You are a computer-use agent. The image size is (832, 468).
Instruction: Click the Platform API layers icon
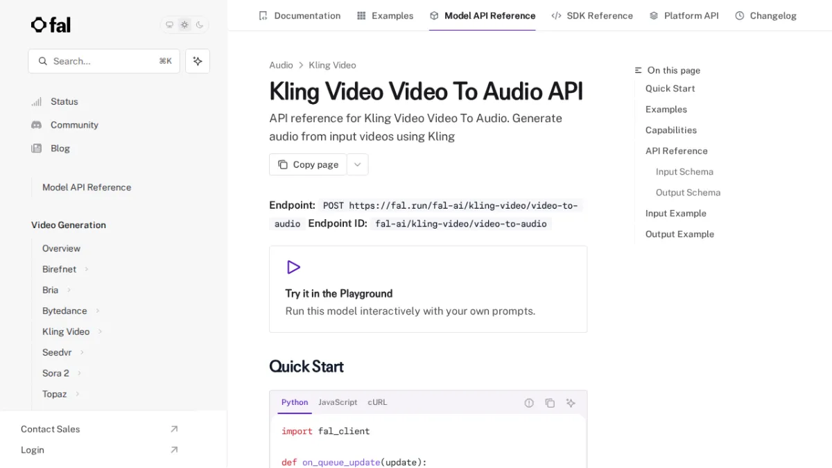pos(654,15)
